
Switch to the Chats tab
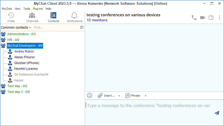pos(11,17)
